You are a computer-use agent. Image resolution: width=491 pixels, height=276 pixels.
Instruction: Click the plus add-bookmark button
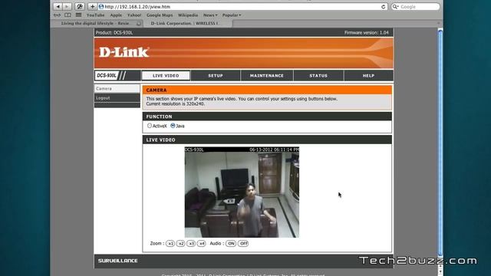point(92,7)
